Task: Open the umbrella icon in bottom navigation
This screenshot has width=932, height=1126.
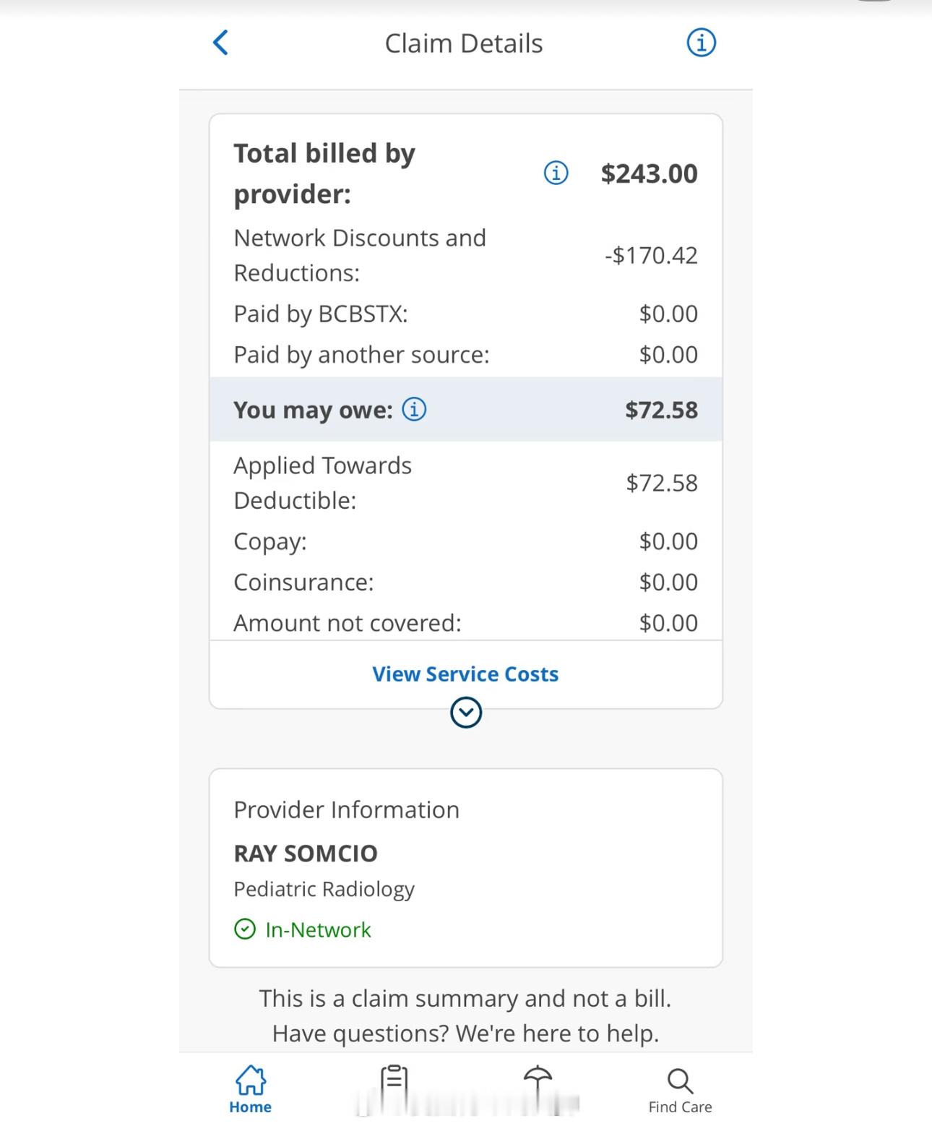Action: [538, 1080]
